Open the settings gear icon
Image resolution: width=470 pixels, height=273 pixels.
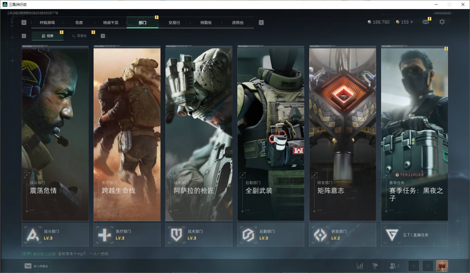click(442, 22)
